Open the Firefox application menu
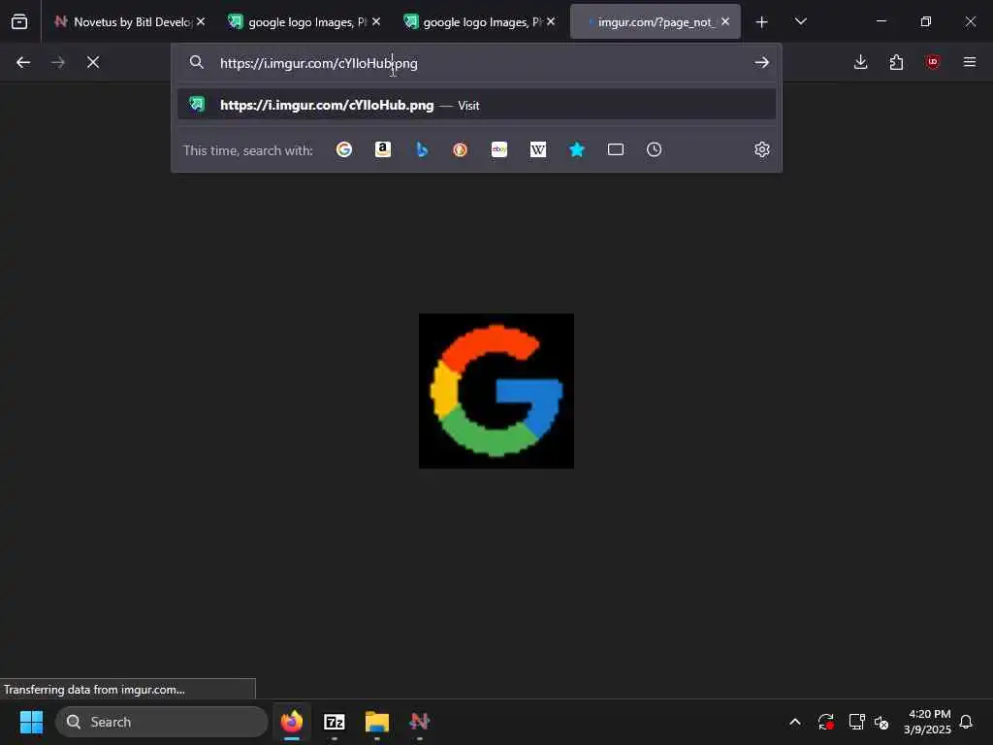This screenshot has height=745, width=993. 970,62
